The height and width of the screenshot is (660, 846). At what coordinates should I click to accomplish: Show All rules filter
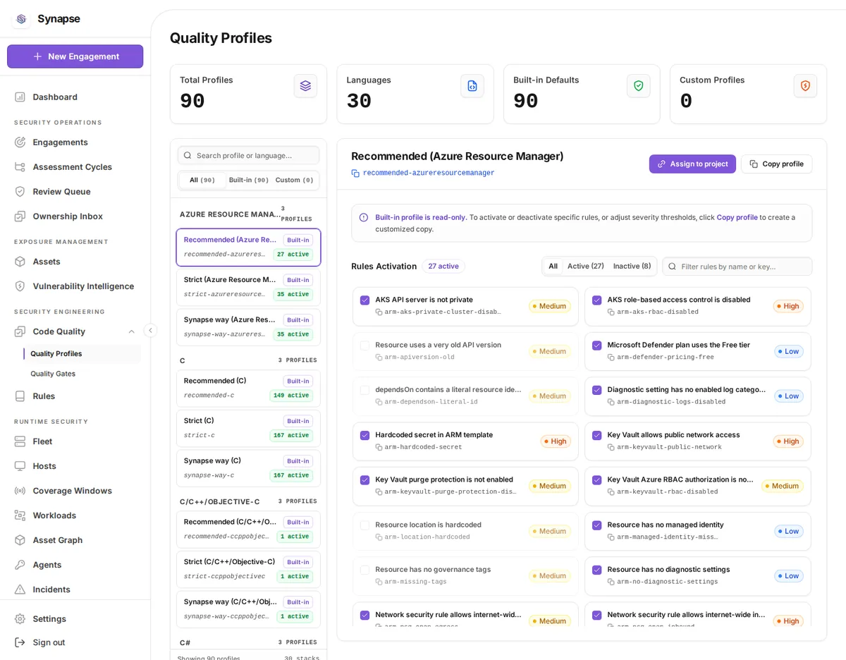[553, 266]
